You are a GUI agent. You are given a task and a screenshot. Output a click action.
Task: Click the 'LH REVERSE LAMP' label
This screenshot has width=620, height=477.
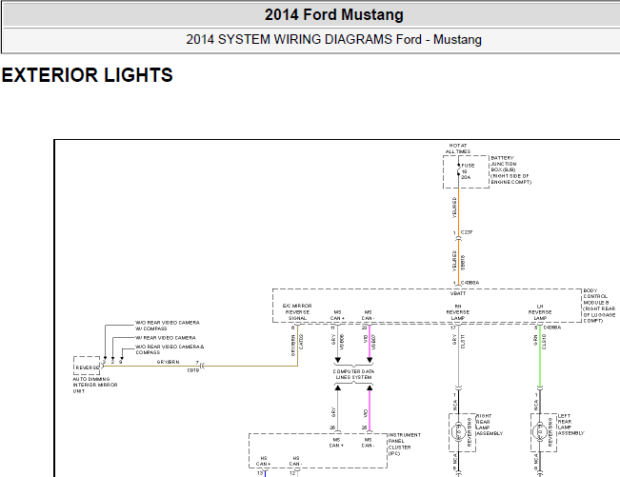point(540,312)
